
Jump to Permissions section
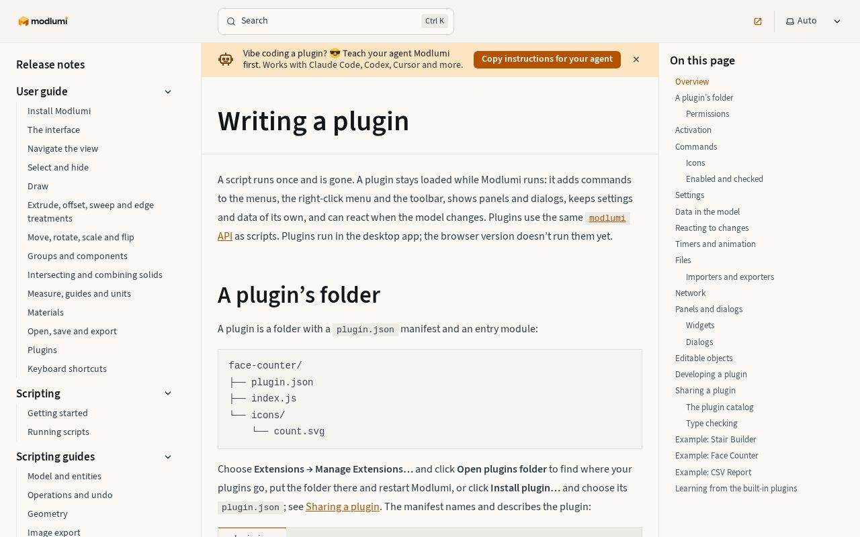[x=707, y=114]
